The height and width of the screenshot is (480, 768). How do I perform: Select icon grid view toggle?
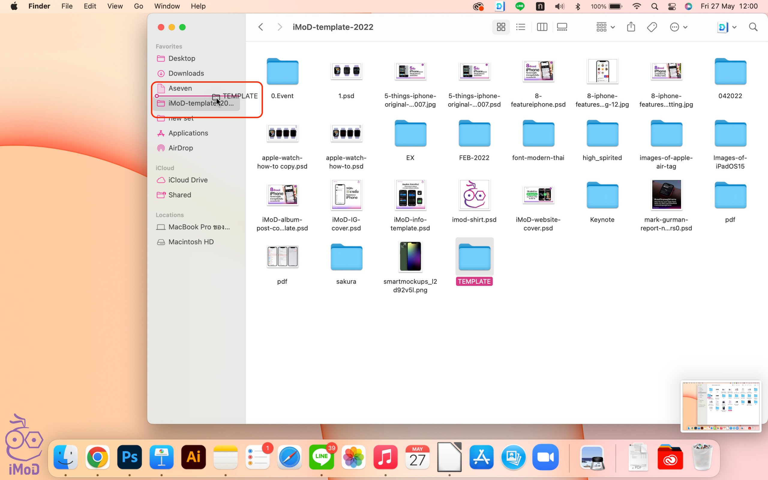pos(501,27)
